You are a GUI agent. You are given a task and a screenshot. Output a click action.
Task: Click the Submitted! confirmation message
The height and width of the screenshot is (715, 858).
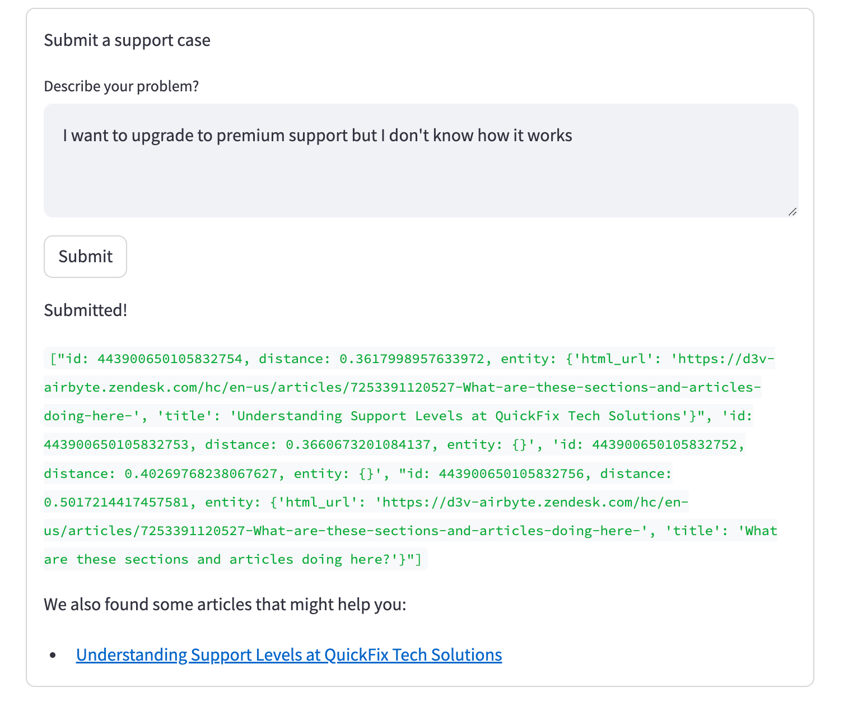[85, 310]
